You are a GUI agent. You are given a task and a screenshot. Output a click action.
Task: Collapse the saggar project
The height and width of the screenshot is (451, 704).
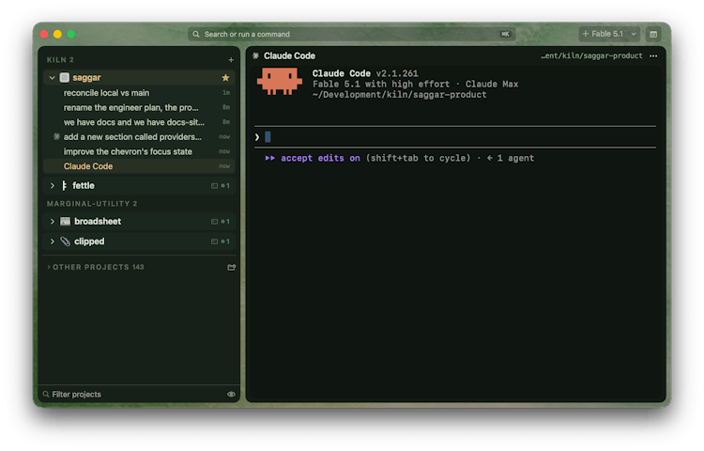[x=52, y=78]
